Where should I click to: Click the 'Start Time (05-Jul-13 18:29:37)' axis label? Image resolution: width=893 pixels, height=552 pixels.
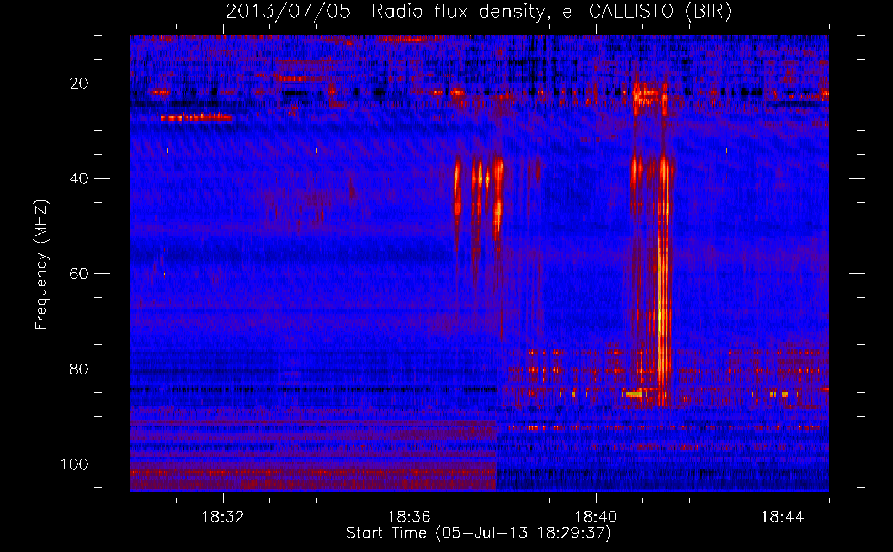point(479,533)
